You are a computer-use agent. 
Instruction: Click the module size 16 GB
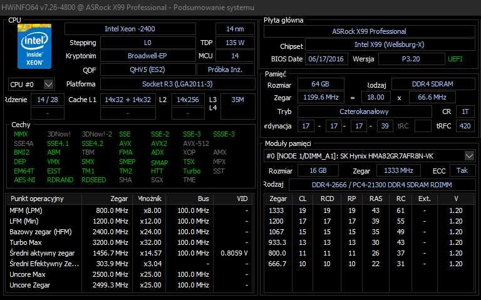coord(318,170)
